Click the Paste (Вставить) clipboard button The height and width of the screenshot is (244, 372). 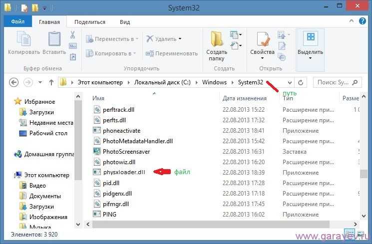(54, 43)
